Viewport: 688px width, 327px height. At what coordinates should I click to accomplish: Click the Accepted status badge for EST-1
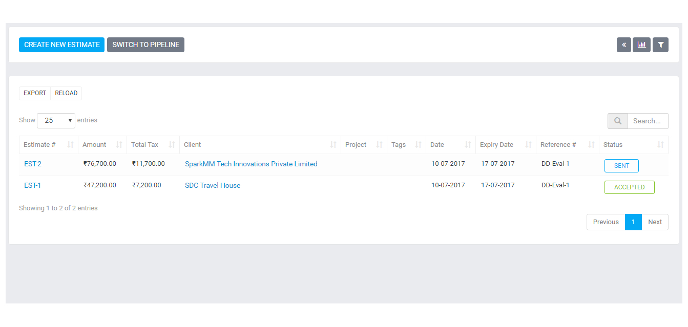629,187
